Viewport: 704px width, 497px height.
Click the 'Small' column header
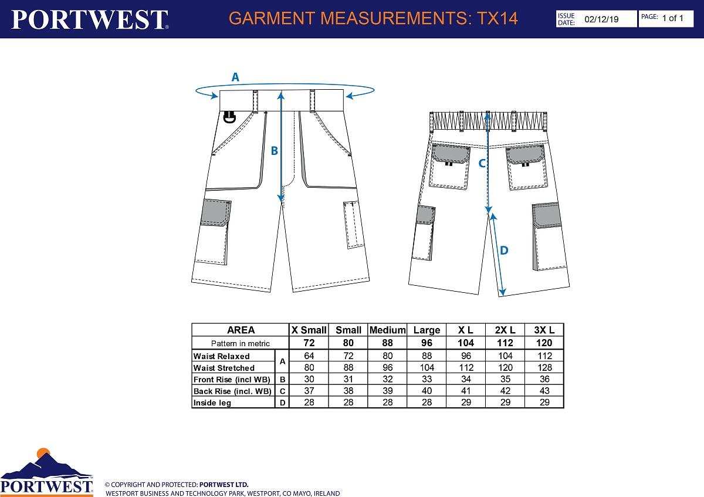[x=348, y=330]
